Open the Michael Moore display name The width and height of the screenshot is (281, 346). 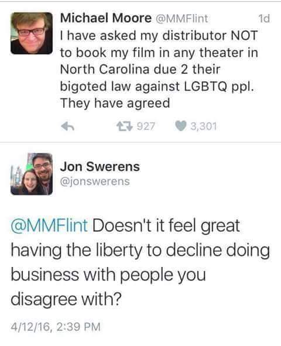tap(105, 18)
